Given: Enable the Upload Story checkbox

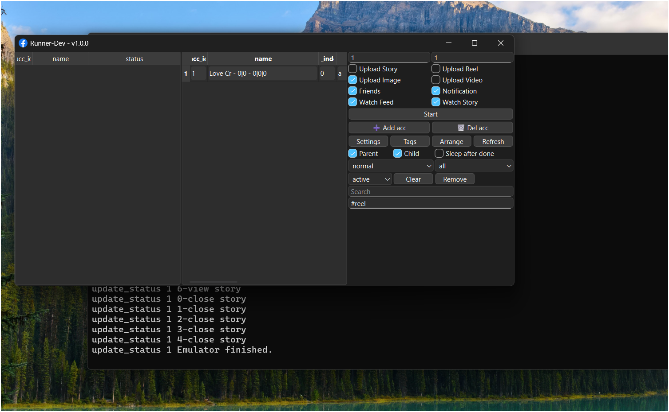Looking at the screenshot, I should point(352,69).
